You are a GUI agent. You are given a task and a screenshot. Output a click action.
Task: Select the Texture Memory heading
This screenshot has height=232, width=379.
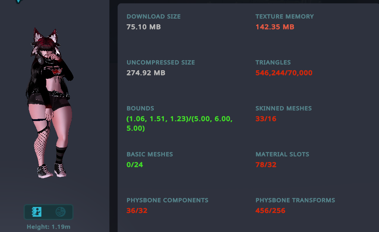[285, 16]
